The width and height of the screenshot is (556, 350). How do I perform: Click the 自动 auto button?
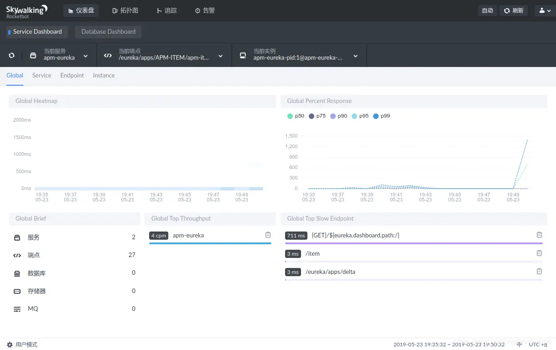pyautogui.click(x=488, y=10)
